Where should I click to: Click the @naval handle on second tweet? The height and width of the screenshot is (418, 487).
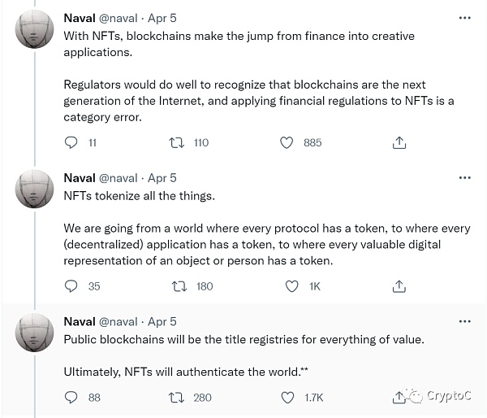(x=118, y=177)
